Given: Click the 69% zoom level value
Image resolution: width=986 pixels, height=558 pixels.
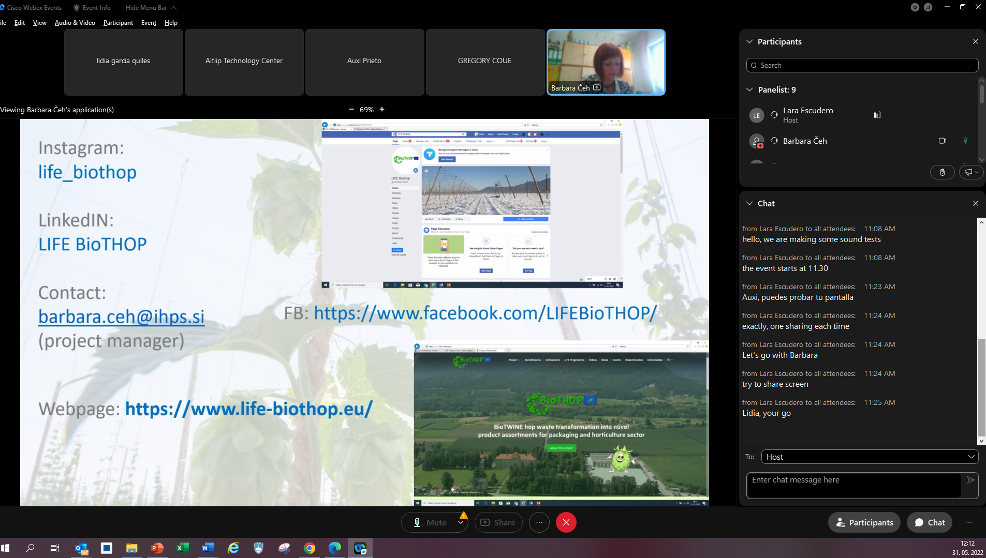Looking at the screenshot, I should 366,110.
